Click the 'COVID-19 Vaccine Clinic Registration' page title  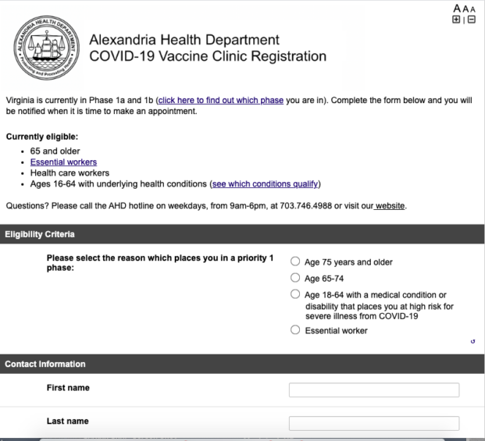click(208, 56)
